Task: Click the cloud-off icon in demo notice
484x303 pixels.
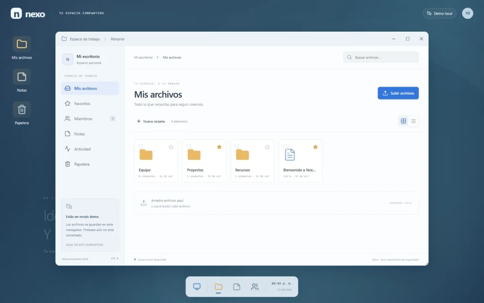Action: coord(69,206)
